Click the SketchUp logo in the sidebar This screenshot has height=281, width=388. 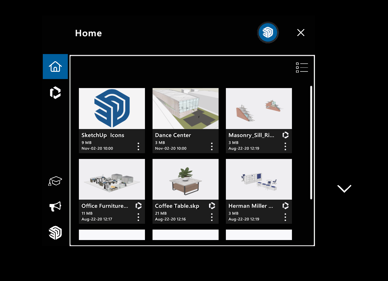coord(55,233)
